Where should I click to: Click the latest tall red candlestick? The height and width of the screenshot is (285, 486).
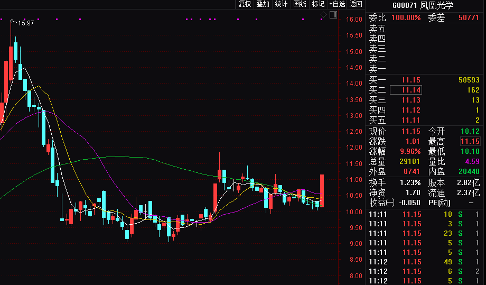coord(322,191)
